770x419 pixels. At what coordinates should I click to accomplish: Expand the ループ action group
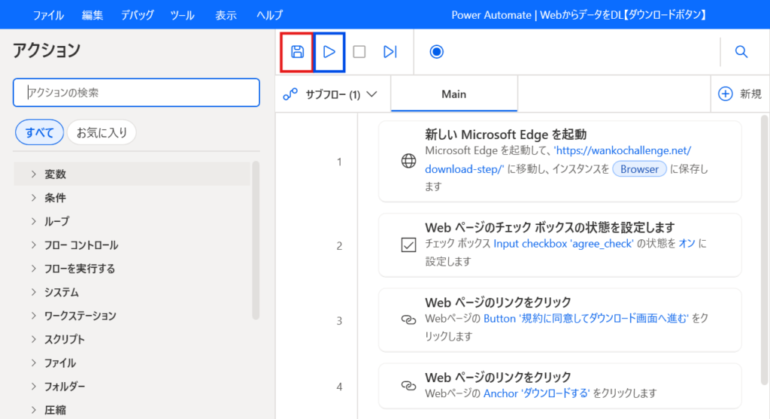pos(132,221)
